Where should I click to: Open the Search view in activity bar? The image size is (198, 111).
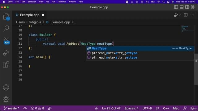click(6, 28)
